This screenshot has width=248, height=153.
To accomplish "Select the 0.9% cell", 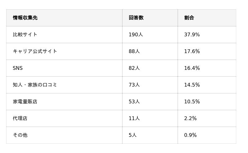I will (x=190, y=135).
